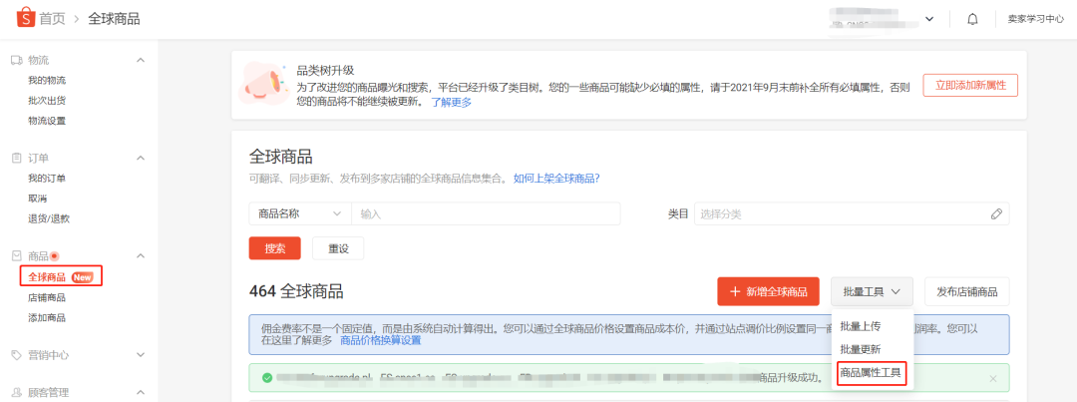Choose 批量上传 from the menu
This screenshot has height=402, width=1077.
[860, 326]
